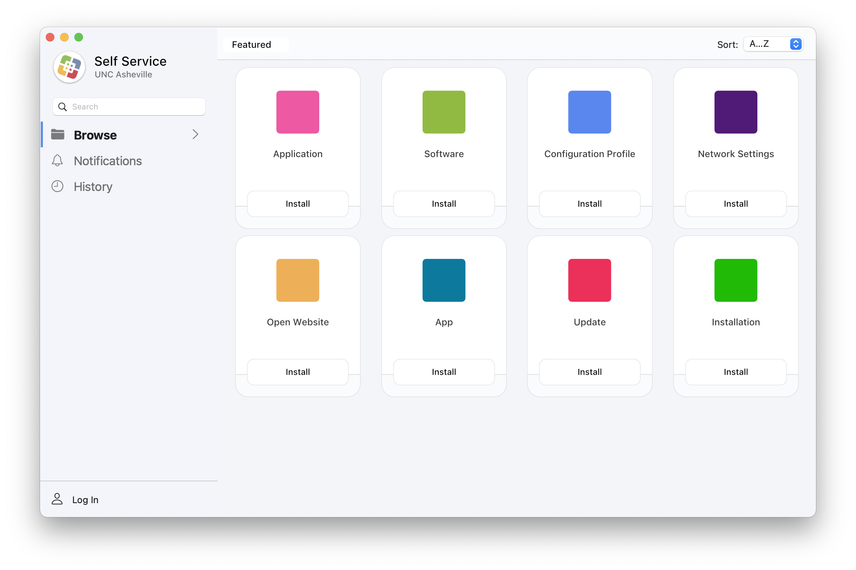Select Browse in the sidebar
Image resolution: width=856 pixels, height=570 pixels.
coord(95,135)
